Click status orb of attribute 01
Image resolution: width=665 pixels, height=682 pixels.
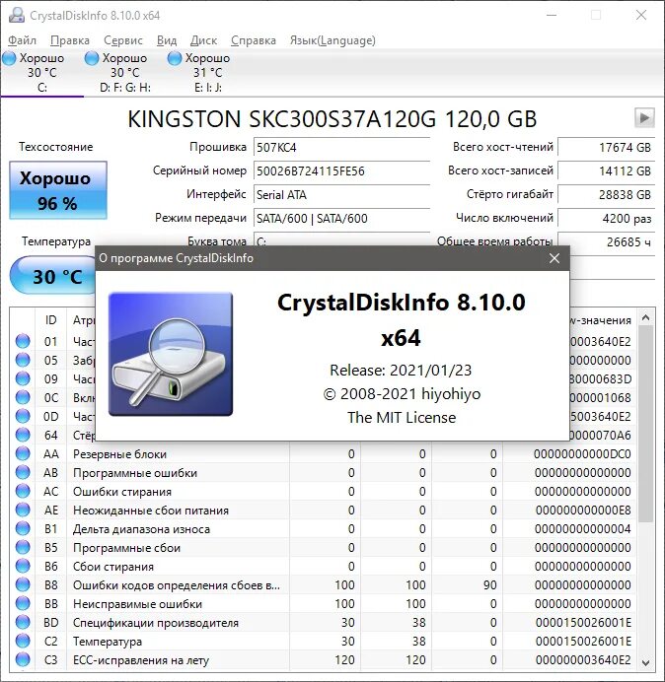[23, 341]
